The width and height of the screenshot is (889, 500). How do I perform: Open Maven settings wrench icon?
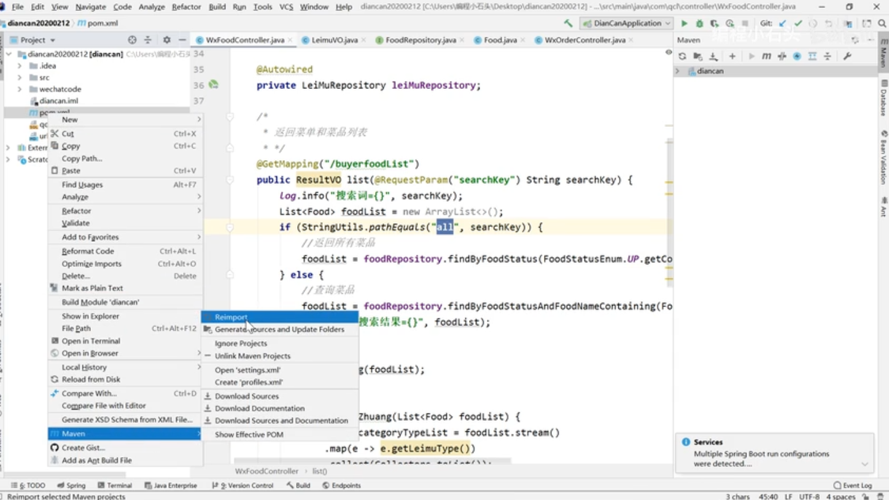tap(847, 56)
